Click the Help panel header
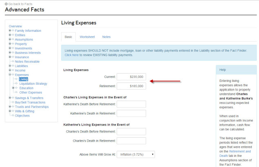This screenshot has width=259, height=167. coord(236,70)
